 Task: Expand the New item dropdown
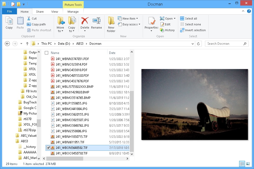[x=137, y=19]
